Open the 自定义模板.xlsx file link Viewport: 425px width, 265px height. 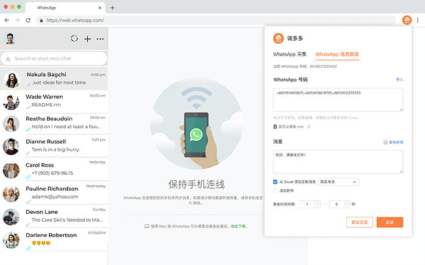pos(291,127)
